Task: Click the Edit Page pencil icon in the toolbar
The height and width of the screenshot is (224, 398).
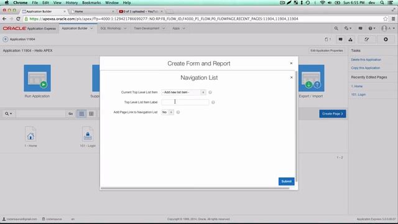Action: (366, 39)
